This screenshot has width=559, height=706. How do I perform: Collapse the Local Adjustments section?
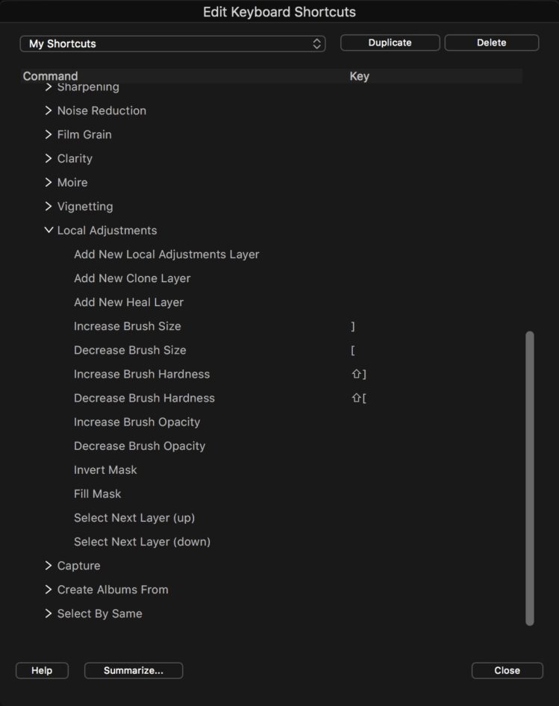tap(49, 230)
